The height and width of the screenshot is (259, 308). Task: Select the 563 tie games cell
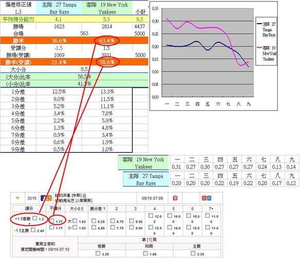click(x=84, y=33)
